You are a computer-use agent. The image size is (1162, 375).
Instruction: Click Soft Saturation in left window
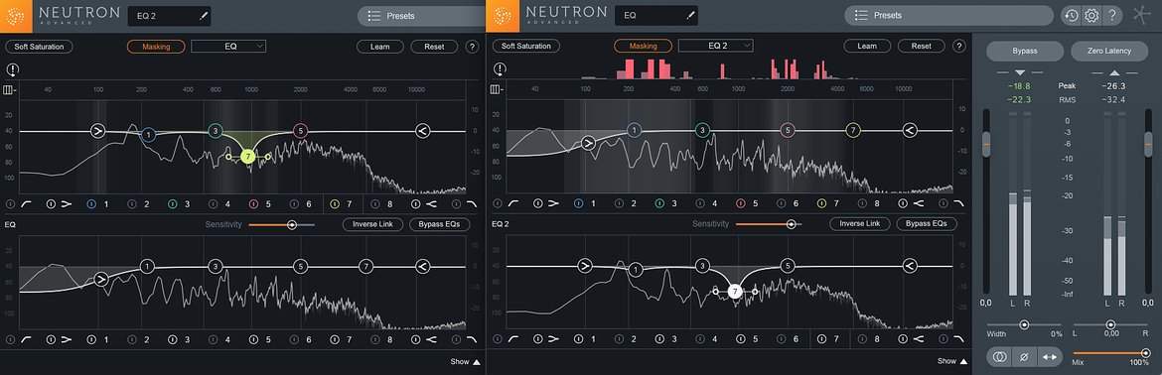point(40,47)
